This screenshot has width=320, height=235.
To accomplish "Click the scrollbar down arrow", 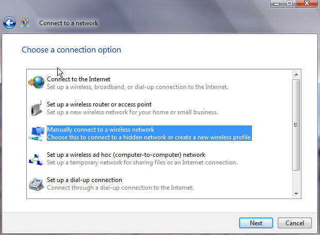I will point(296,193).
